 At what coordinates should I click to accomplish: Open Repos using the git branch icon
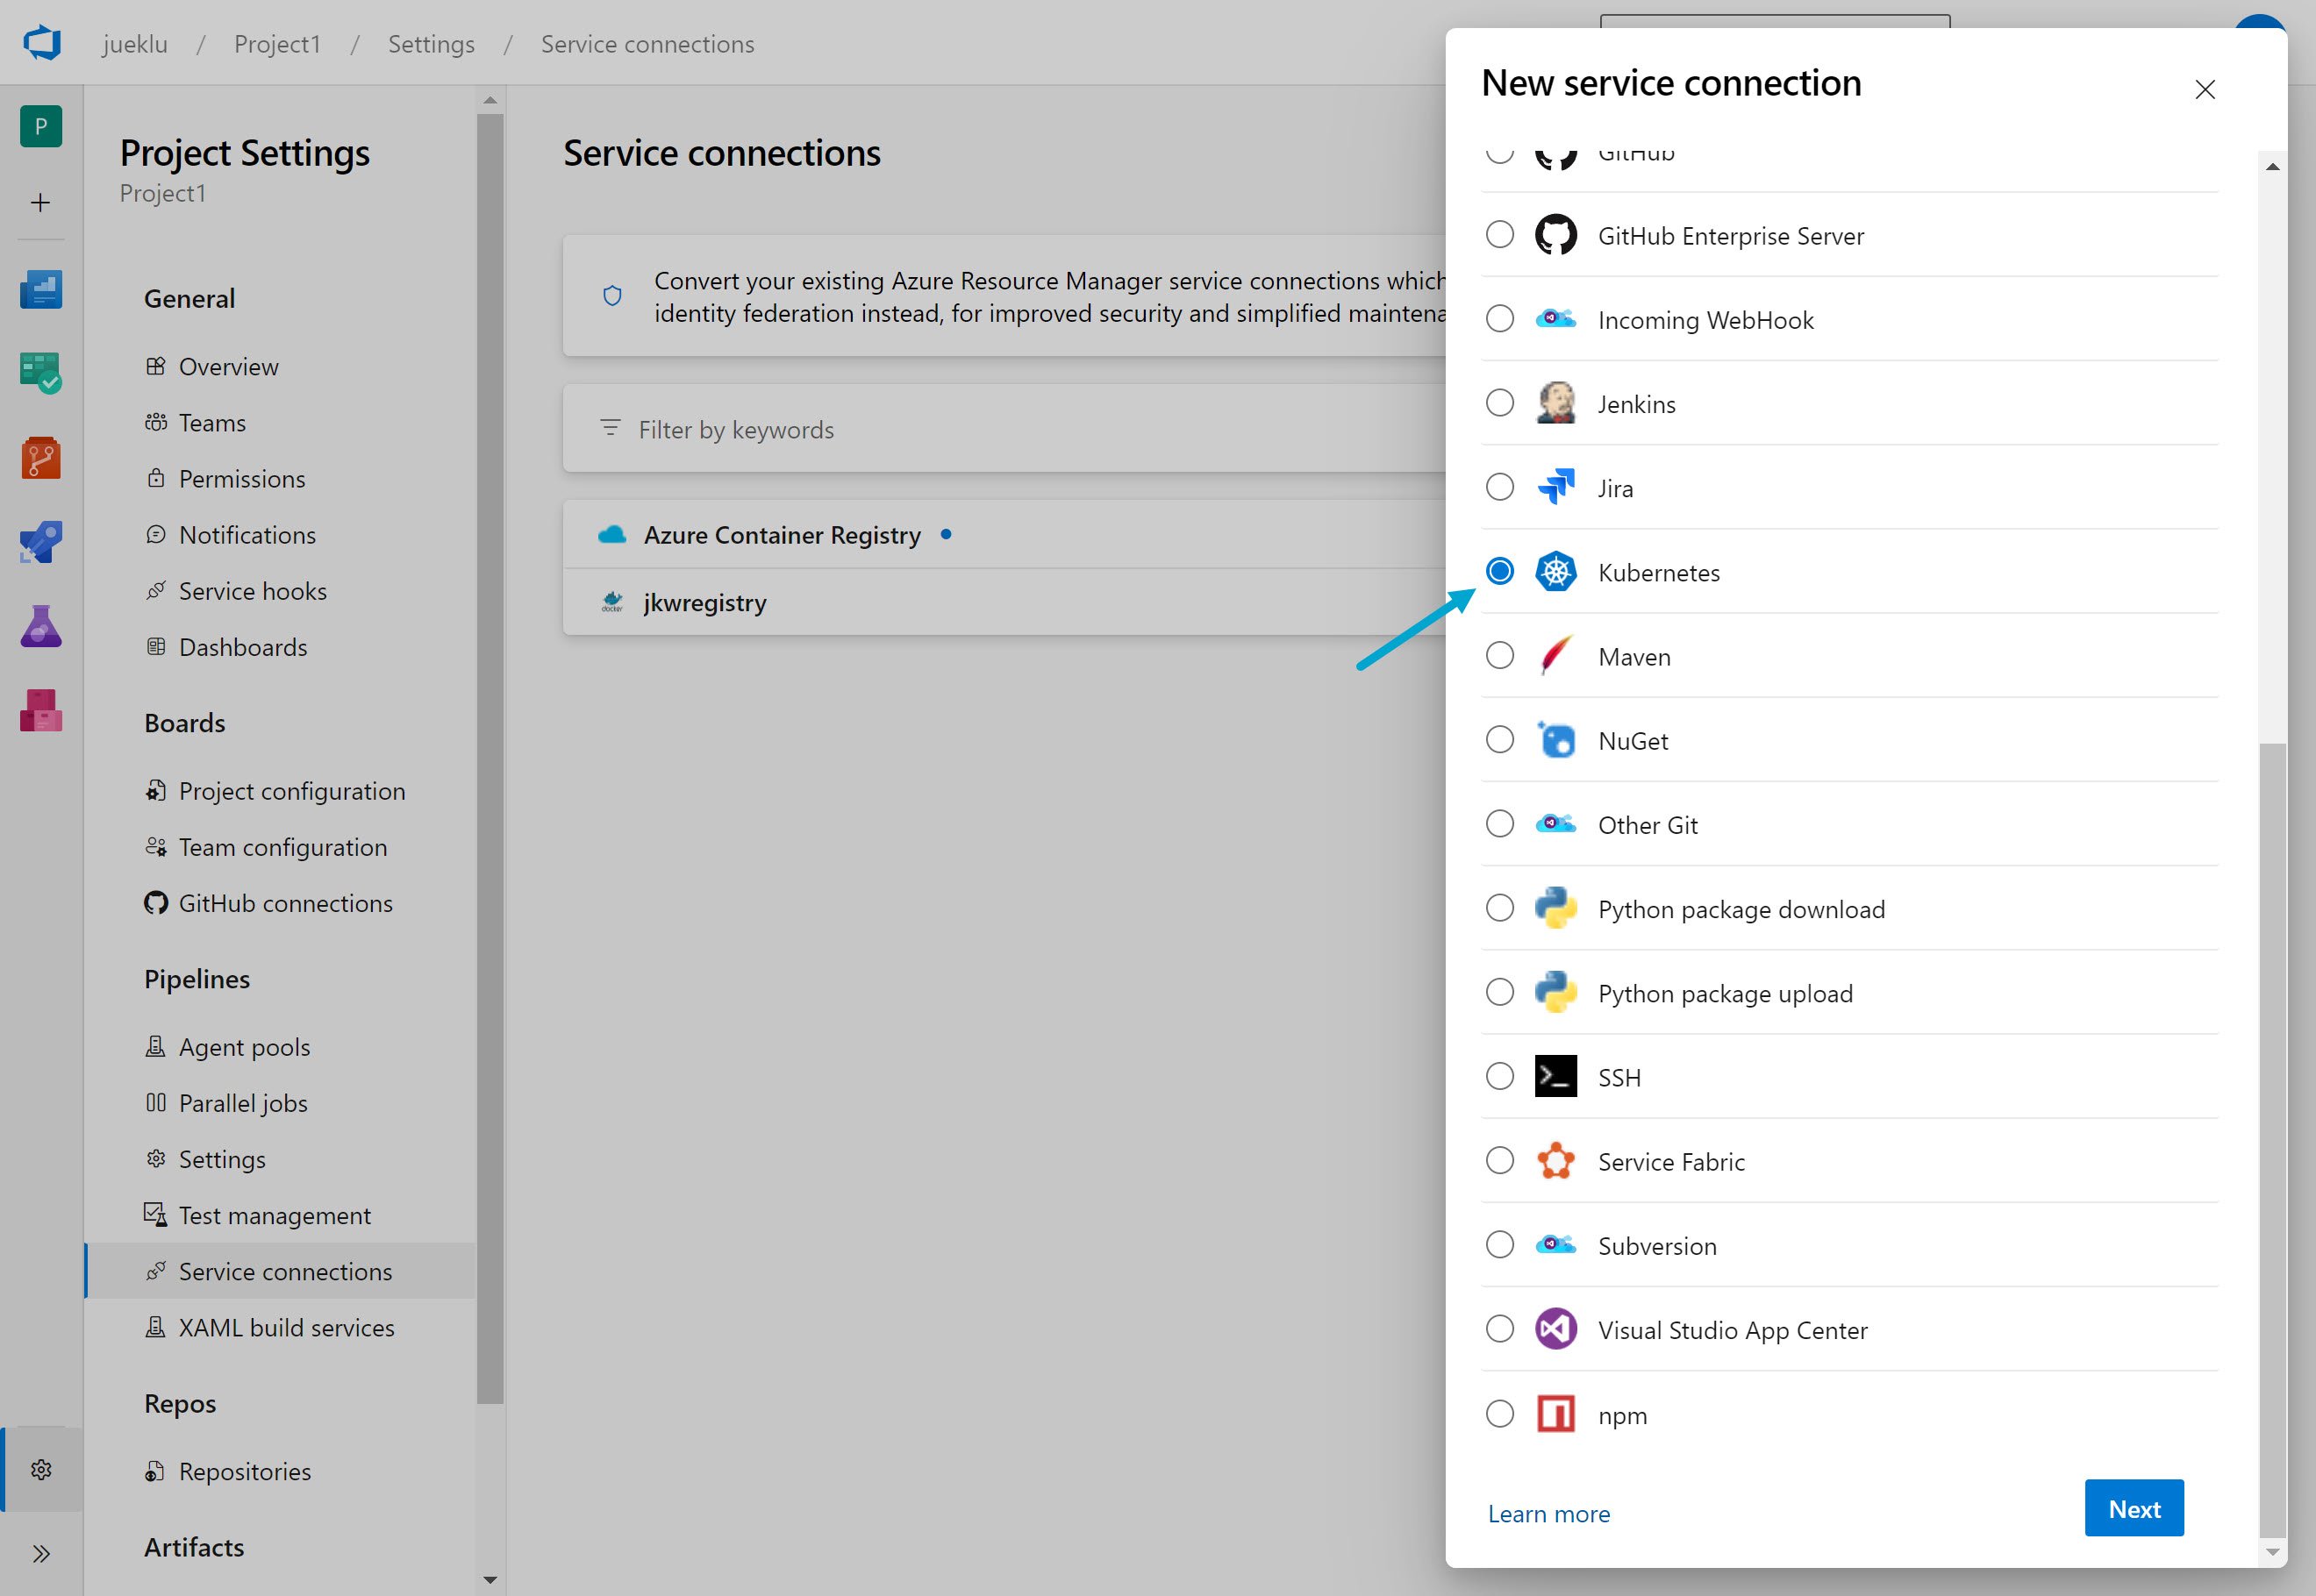pyautogui.click(x=40, y=458)
